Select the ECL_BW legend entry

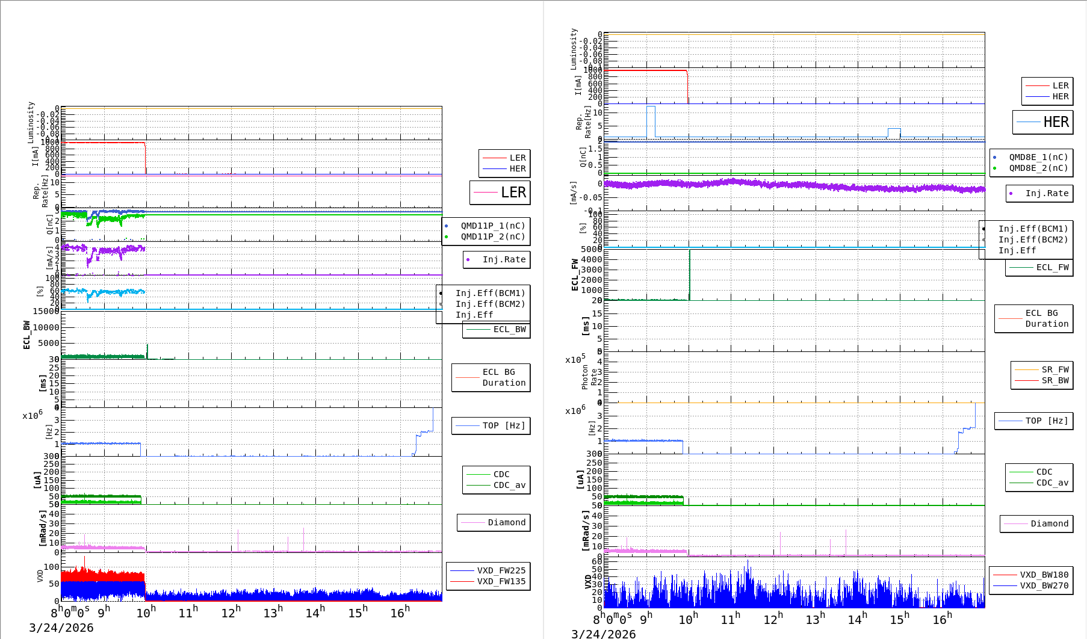tap(509, 329)
